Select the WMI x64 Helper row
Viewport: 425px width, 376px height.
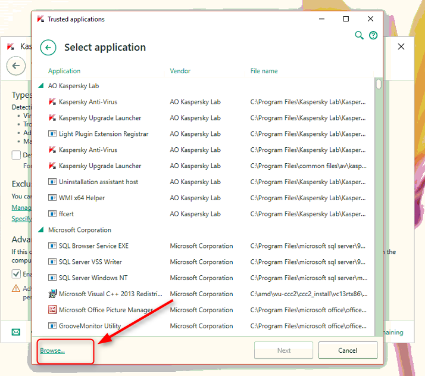coord(204,198)
